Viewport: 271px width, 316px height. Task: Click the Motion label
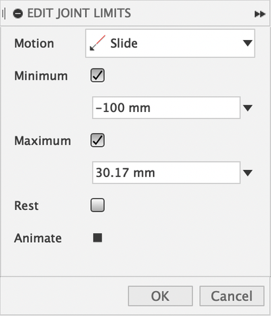click(x=34, y=43)
